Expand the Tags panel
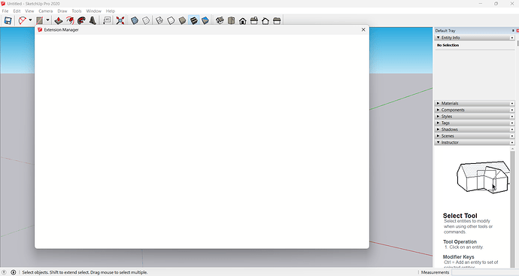The width and height of the screenshot is (519, 276). pos(439,123)
